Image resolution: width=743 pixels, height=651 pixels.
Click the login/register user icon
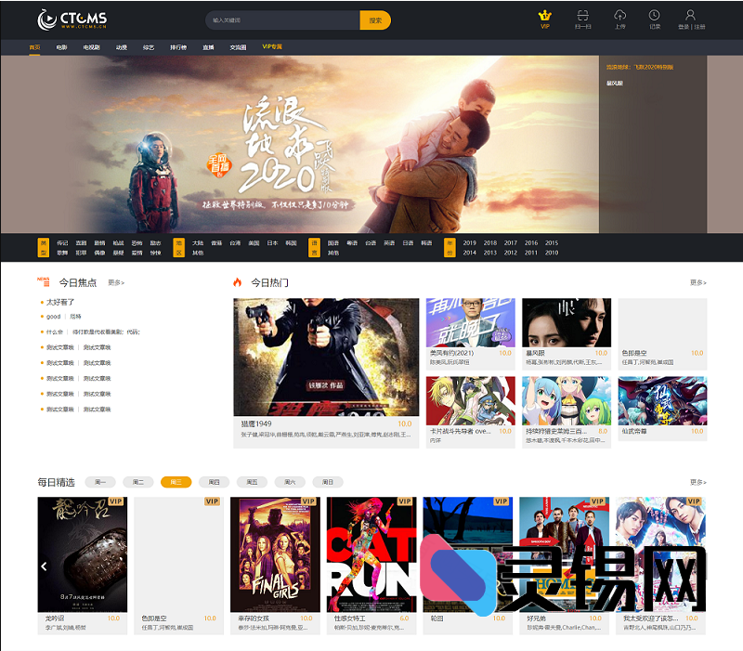click(x=690, y=16)
